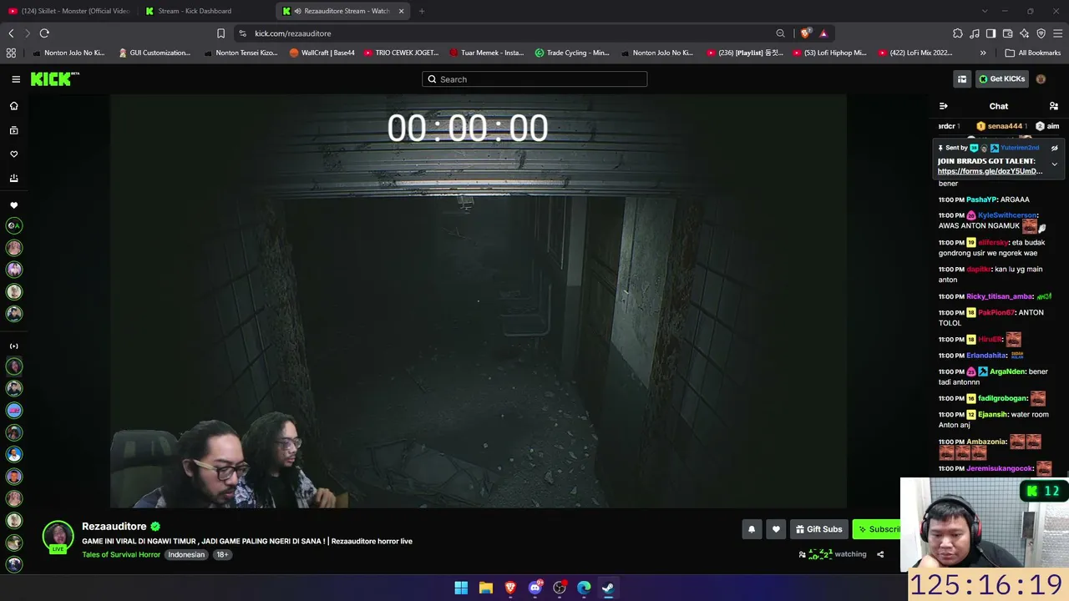The image size is (1069, 601).
Task: Open File Explorer from the taskbar
Action: coord(486,588)
